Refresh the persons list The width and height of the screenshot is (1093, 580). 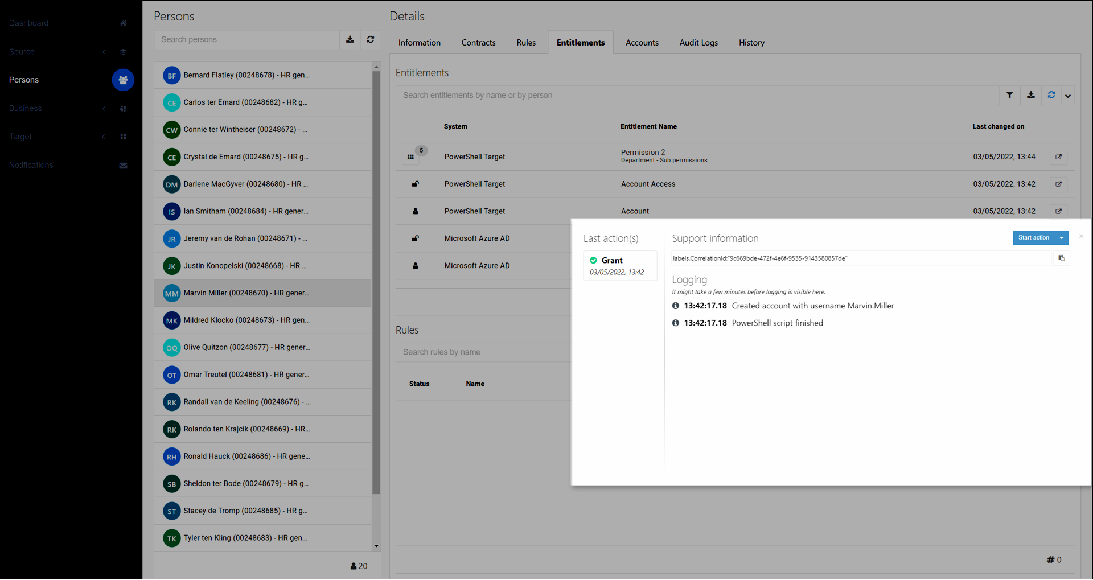click(x=371, y=40)
